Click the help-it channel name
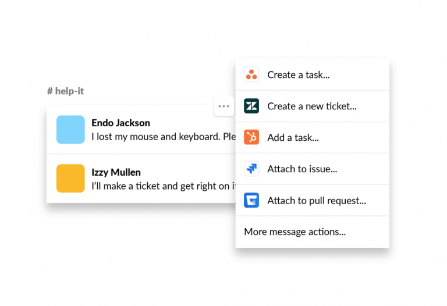Screen dimensions: 447x306 69,91
